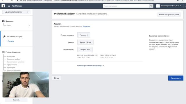Screen dimensions: 186x104
Task: Click the Аккаунт section heading
Action: (x=58, y=24)
